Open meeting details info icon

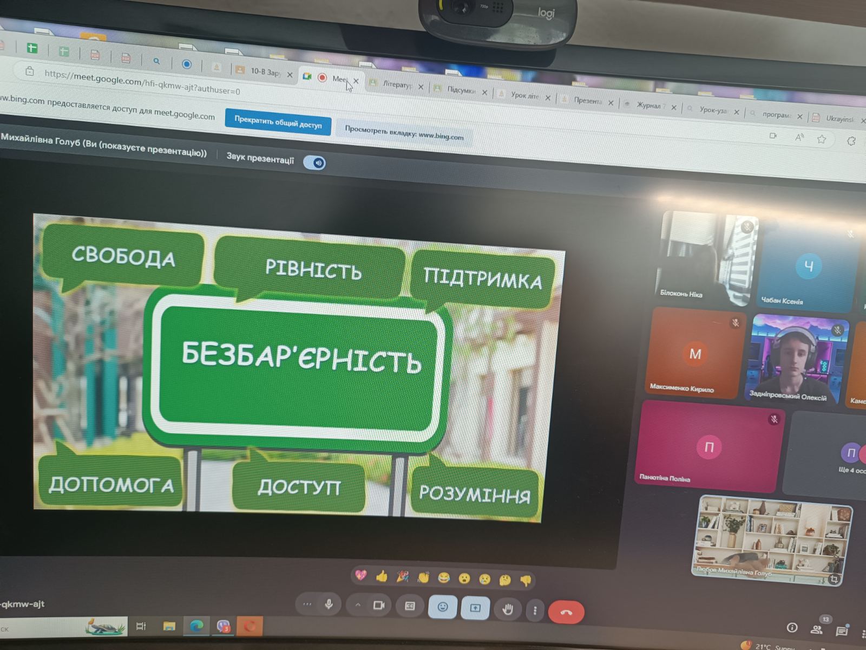pos(792,627)
